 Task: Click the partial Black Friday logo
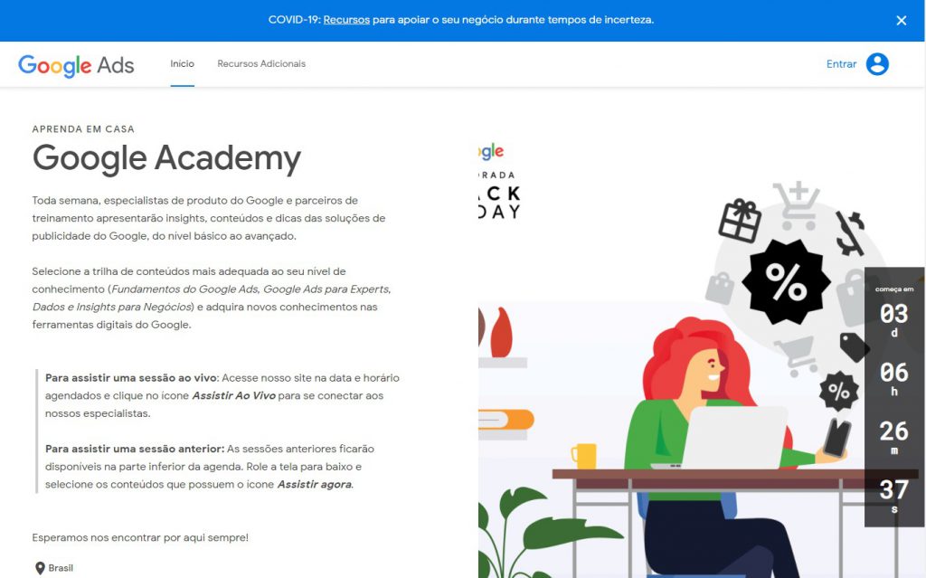[499, 182]
